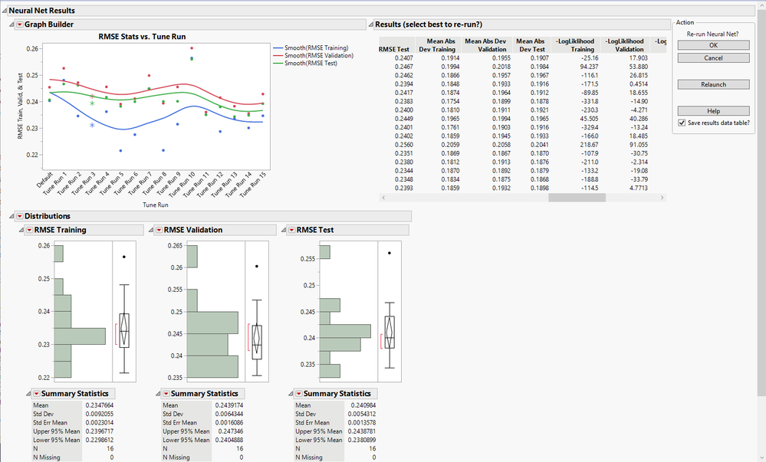This screenshot has width=766, height=462.
Task: Click the RMSE Validation box plot box
Action: (257, 342)
